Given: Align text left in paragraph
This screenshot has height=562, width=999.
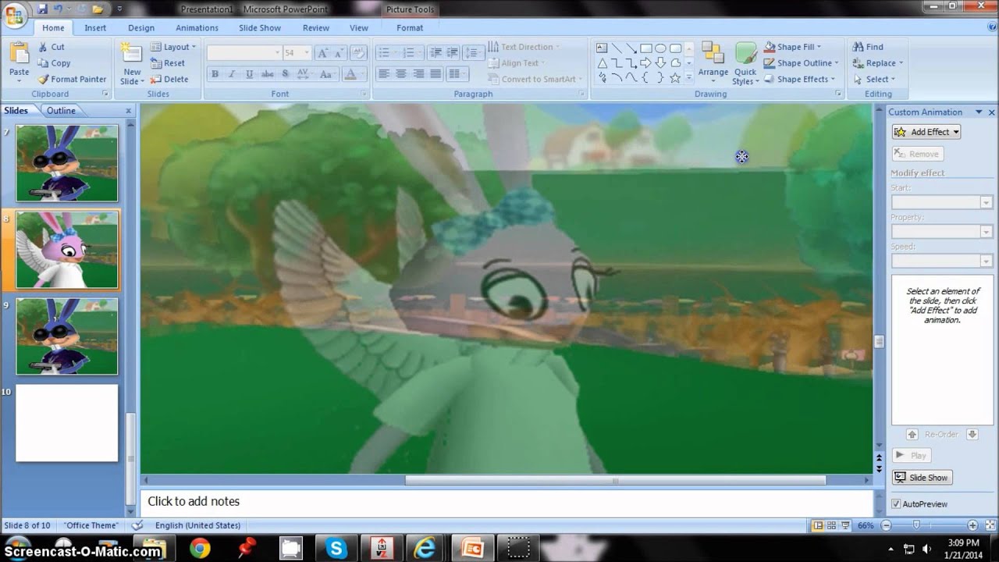Looking at the screenshot, I should click(x=383, y=74).
